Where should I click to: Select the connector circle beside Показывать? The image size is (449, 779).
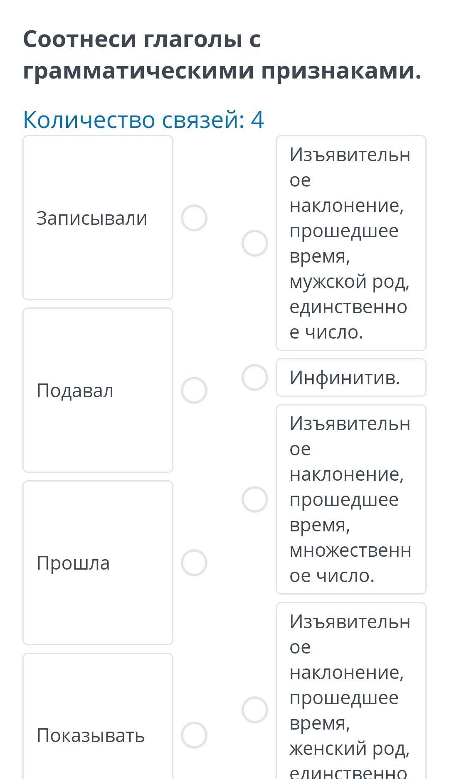click(194, 735)
